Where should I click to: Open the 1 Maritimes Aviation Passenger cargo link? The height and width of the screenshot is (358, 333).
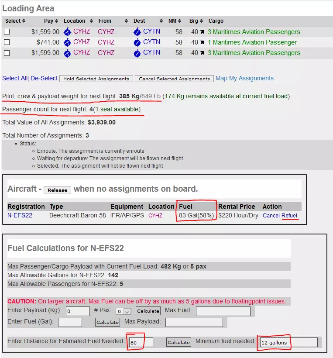(x=252, y=42)
